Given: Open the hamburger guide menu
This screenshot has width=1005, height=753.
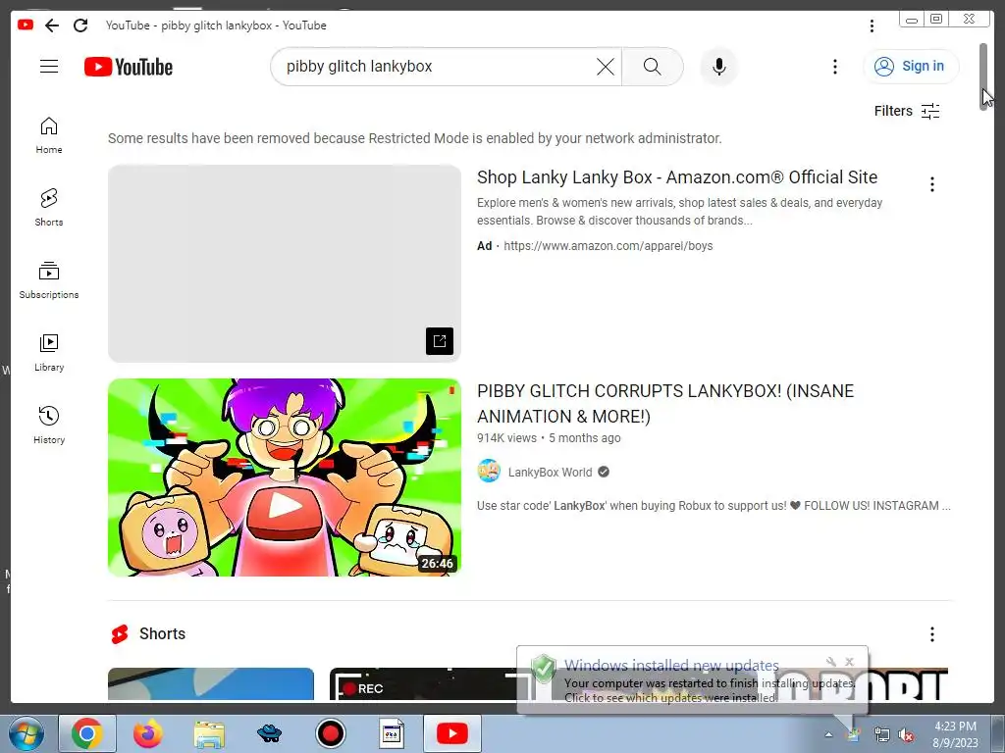Looking at the screenshot, I should 49,67.
